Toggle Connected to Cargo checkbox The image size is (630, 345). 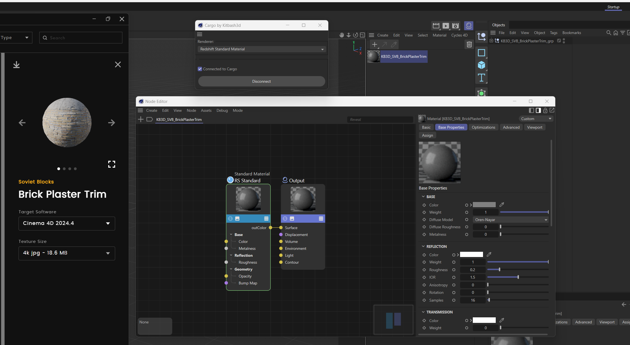(x=200, y=69)
